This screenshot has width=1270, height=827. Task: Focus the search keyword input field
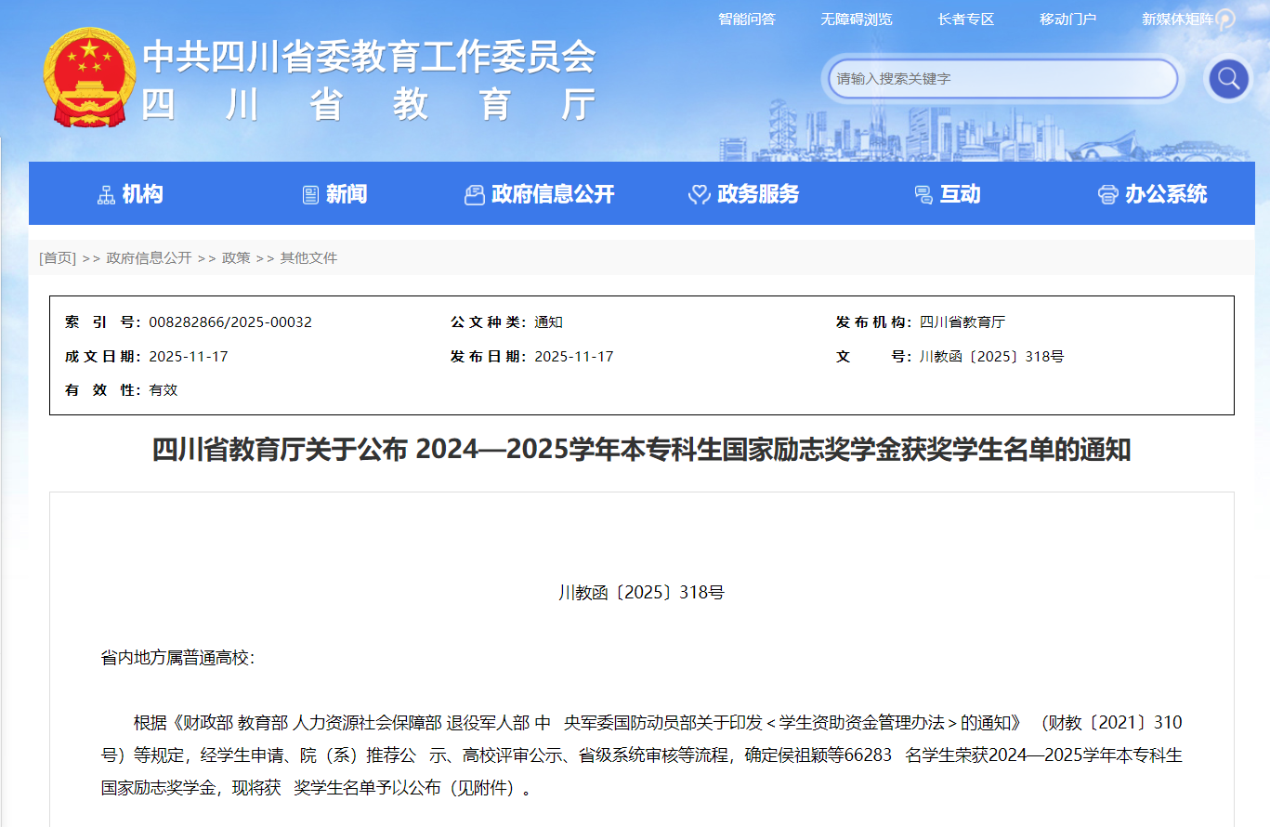(x=1002, y=79)
